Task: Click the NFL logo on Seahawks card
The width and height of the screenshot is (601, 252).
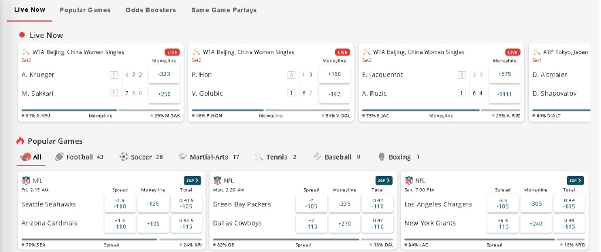Action: point(26,181)
